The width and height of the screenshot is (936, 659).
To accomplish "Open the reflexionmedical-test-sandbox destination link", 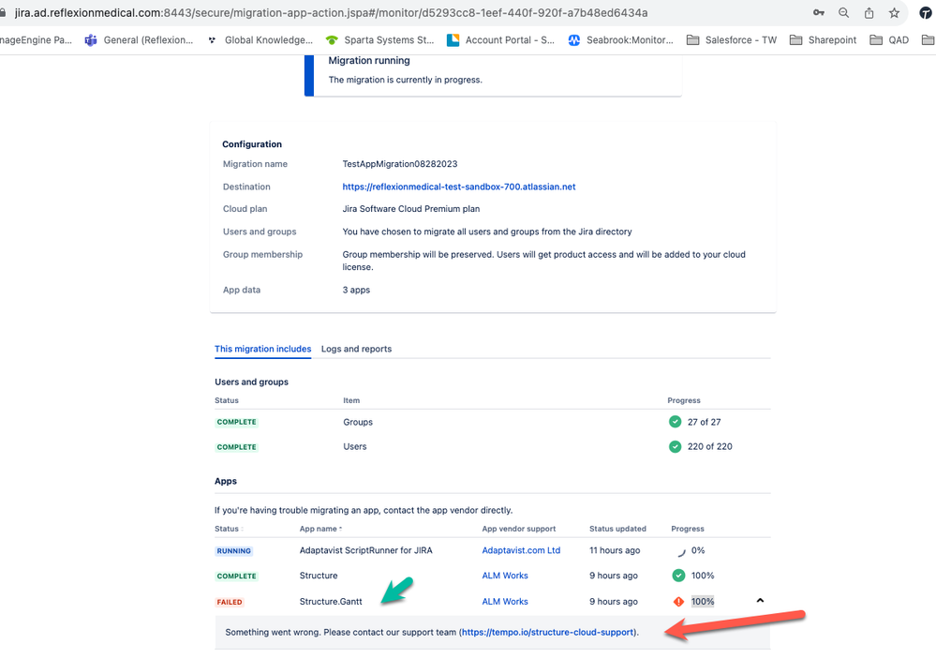I will pos(459,187).
